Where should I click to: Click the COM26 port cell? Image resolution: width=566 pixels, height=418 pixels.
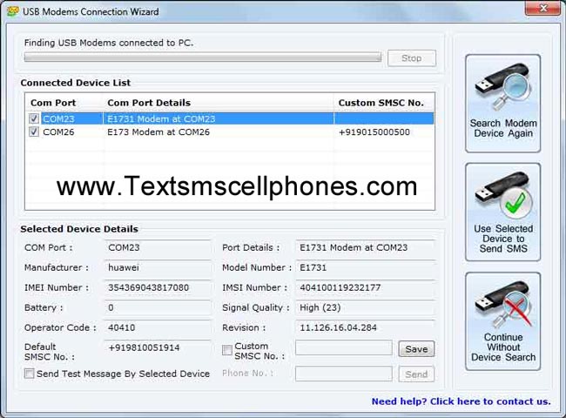coord(58,132)
